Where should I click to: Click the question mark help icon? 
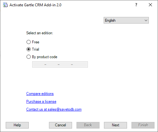(136, 5)
